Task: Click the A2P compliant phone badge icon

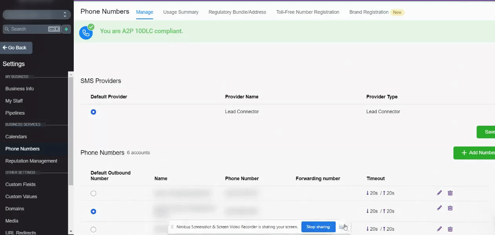Action: click(x=86, y=33)
